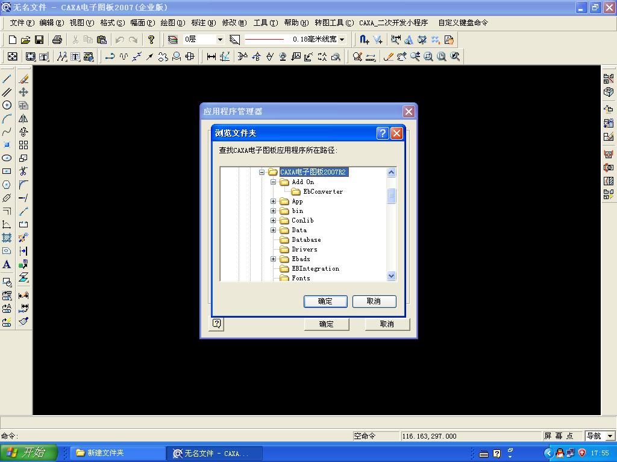Select the Drivers folder
The image size is (617, 462).
tap(304, 249)
